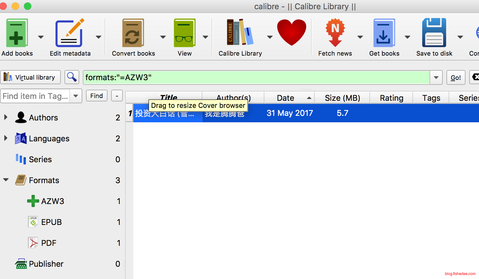Collapse the Formats category
The width and height of the screenshot is (479, 279).
tap(6, 180)
